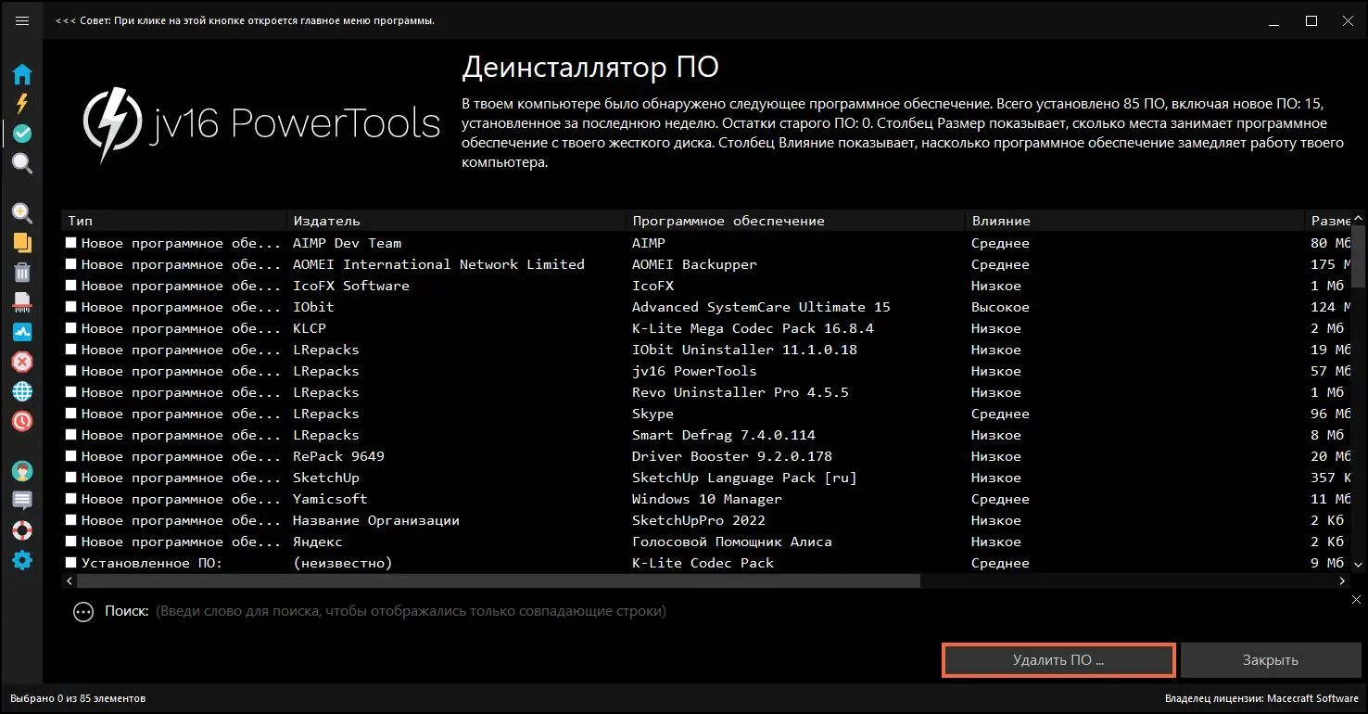Check the Revo Uninstaller Pro 4.5.5 checkbox
Image resolution: width=1368 pixels, height=714 pixels.
(71, 392)
